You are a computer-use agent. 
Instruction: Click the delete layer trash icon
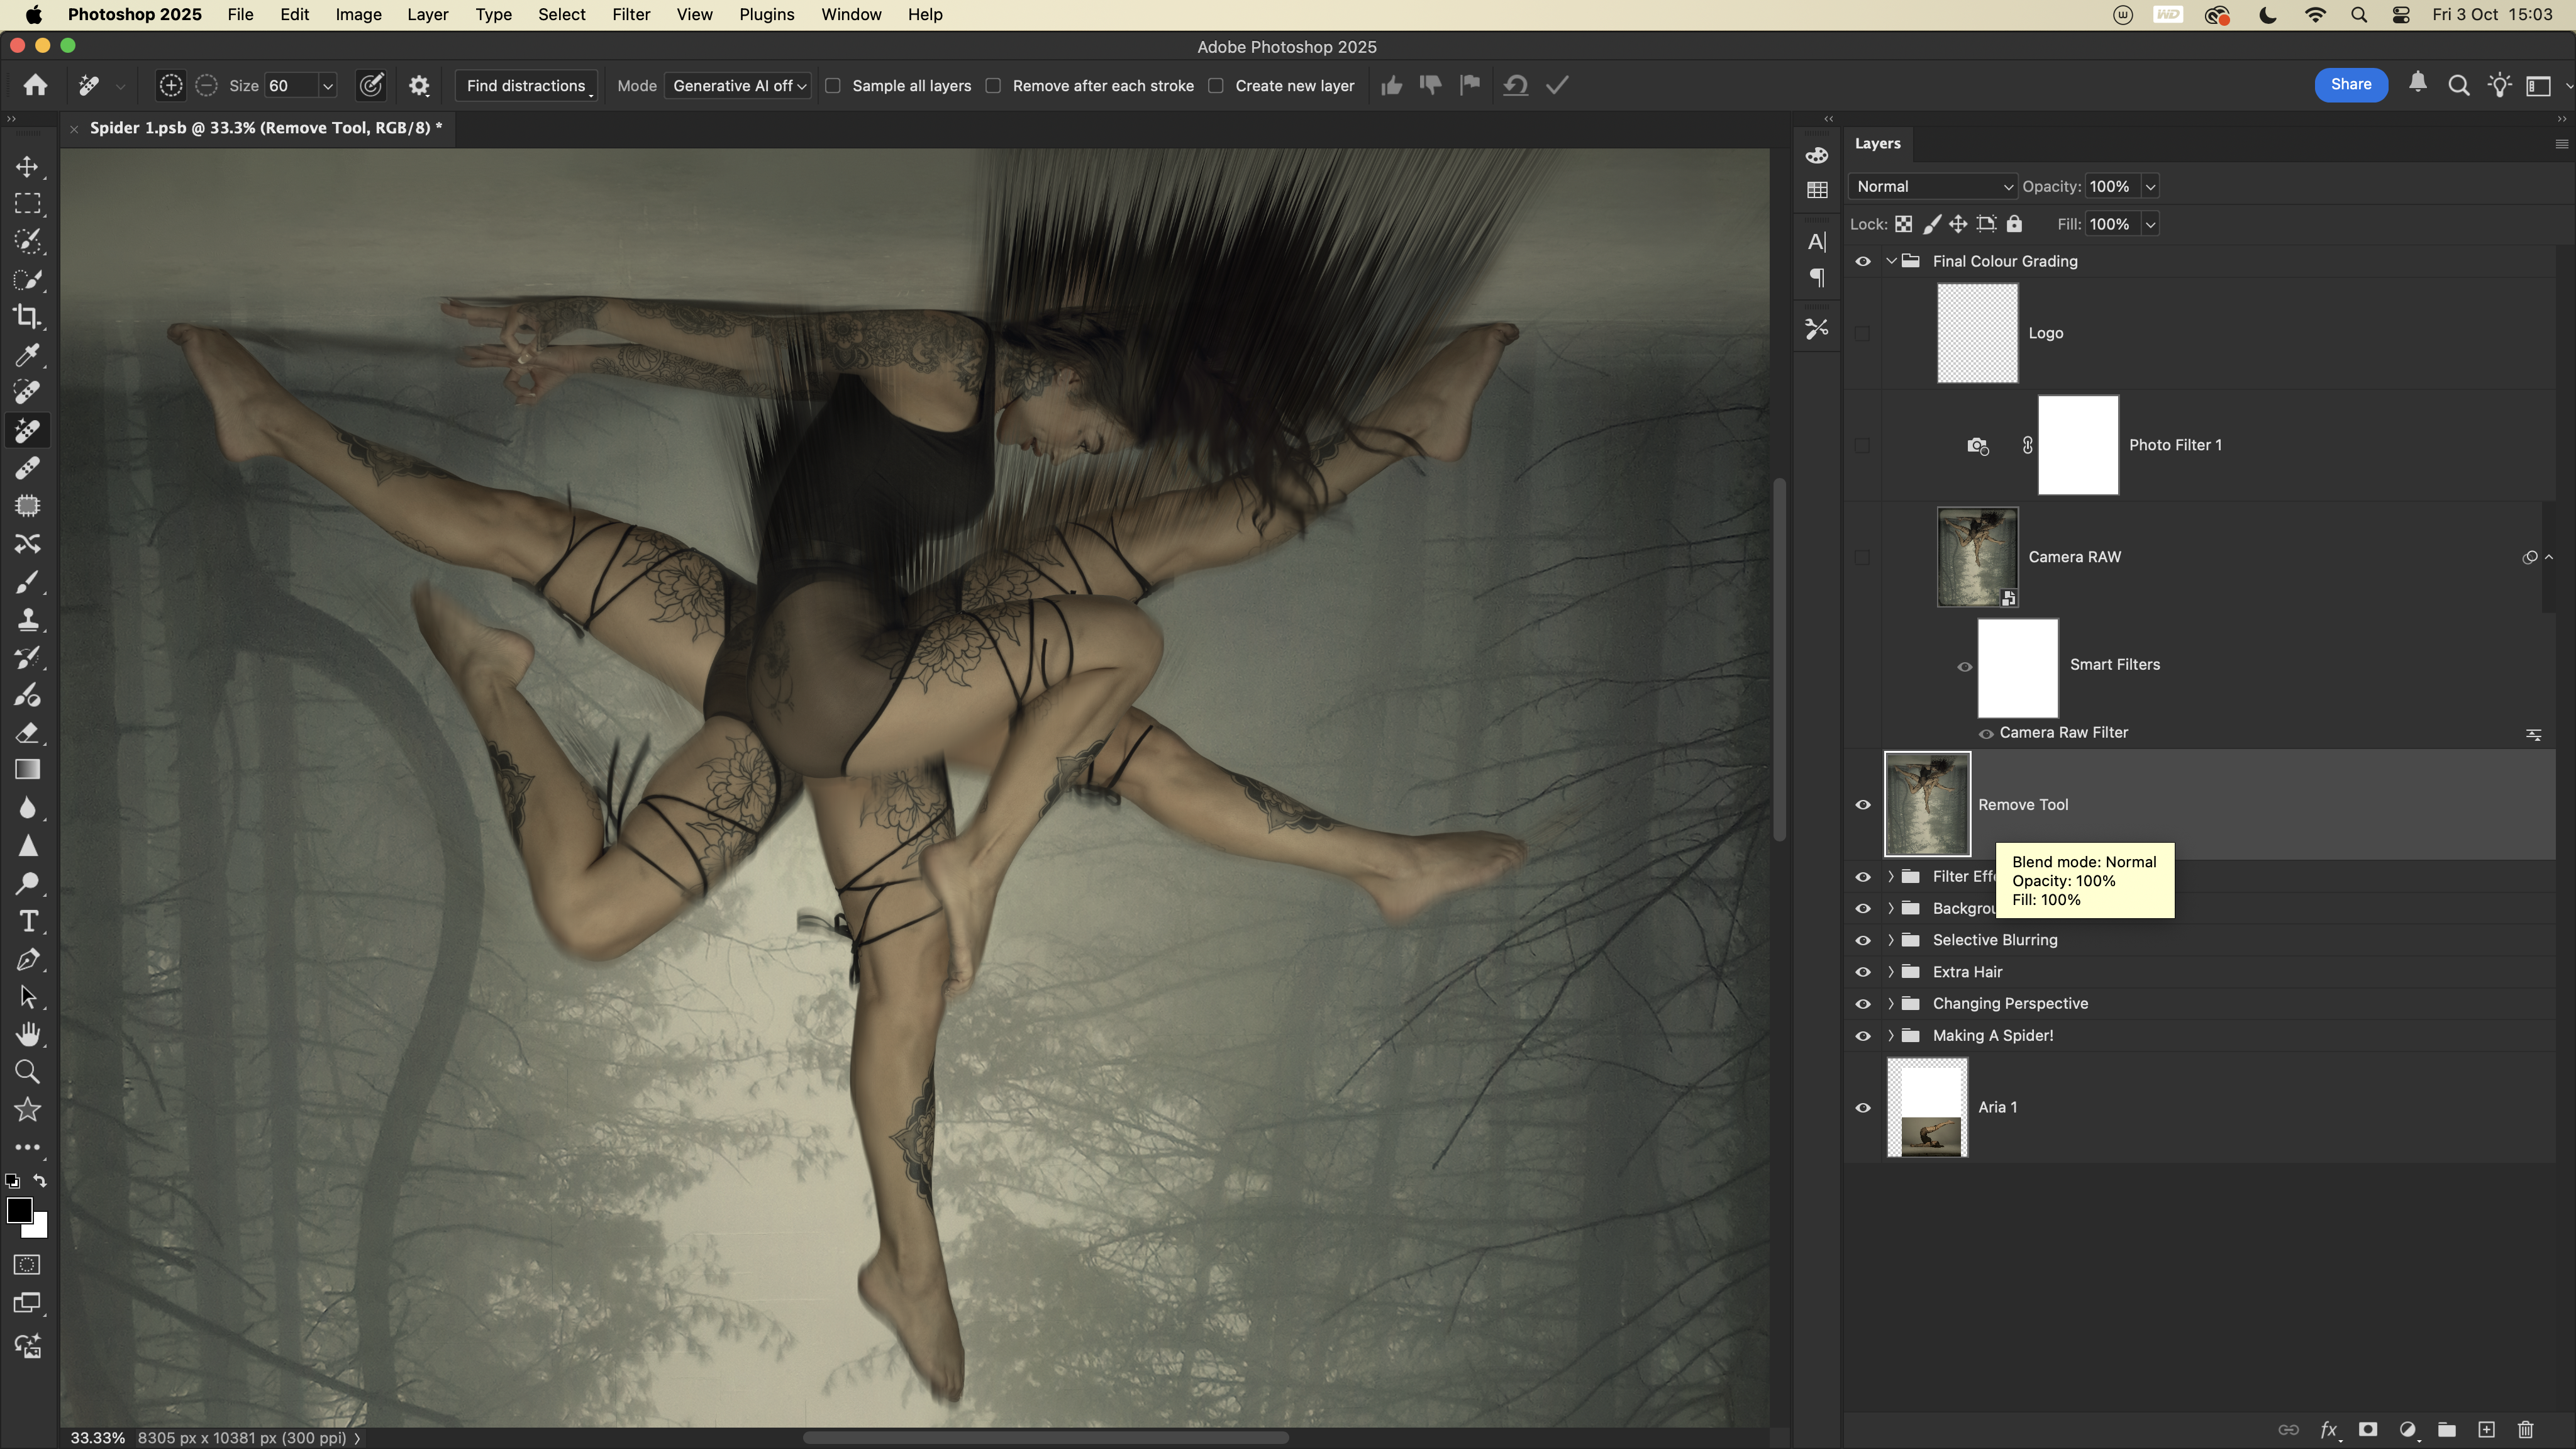pyautogui.click(x=2525, y=1429)
